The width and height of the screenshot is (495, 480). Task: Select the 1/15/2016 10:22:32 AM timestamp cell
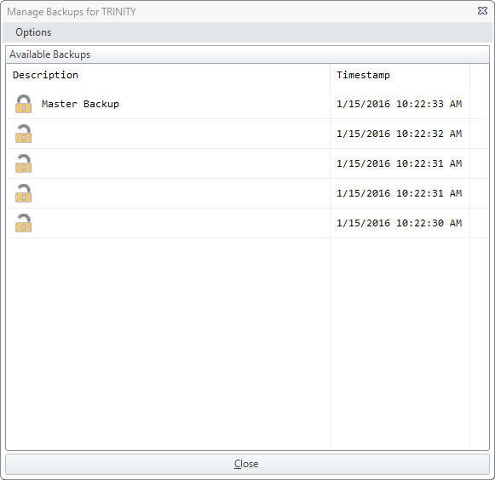(400, 134)
